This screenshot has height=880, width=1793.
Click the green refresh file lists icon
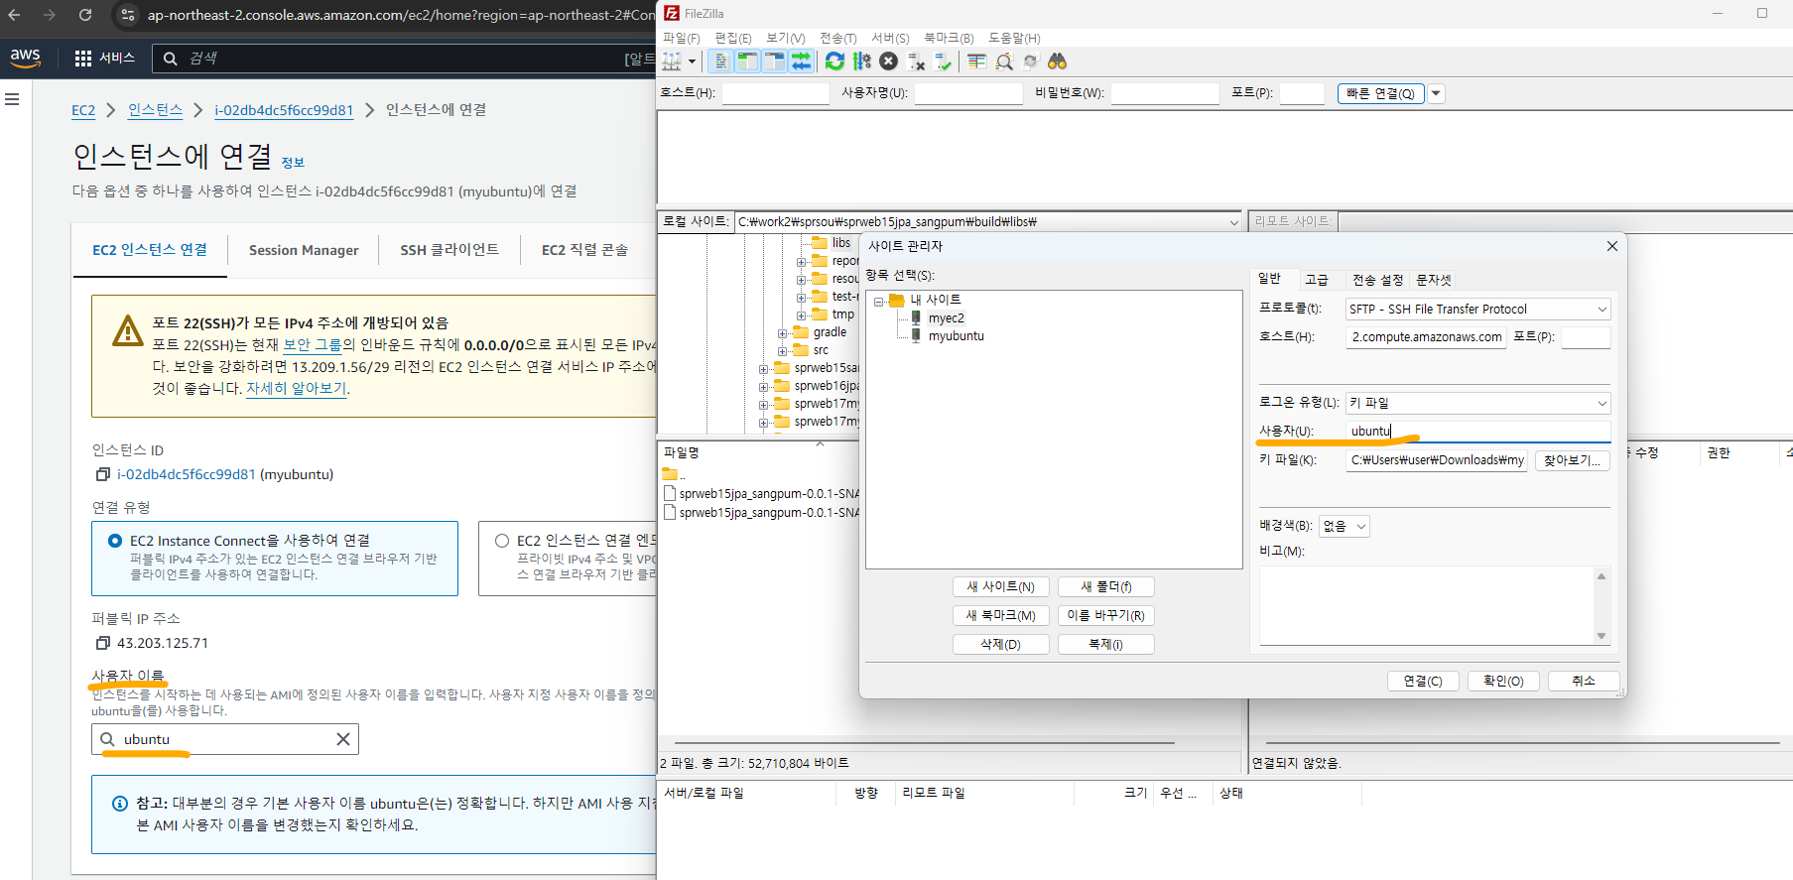click(834, 62)
